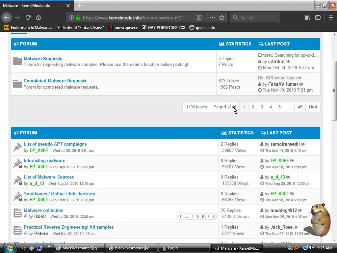Click the vertical page scrollbar thumb
Image resolution: width=337 pixels, height=253 pixels.
pyautogui.click(x=334, y=90)
